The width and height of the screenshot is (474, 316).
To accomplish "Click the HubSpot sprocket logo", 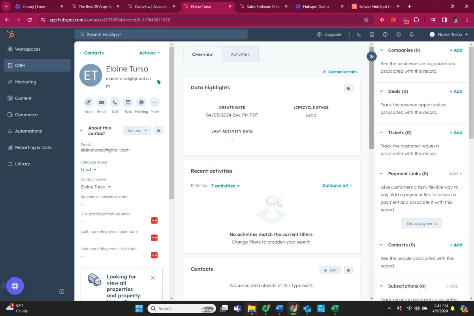I will (10, 34).
